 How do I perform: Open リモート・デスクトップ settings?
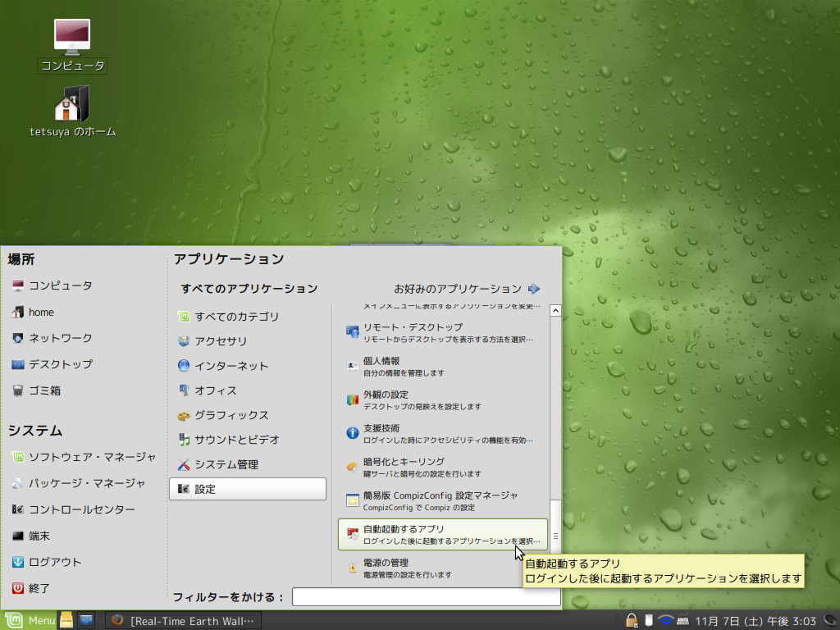442,333
